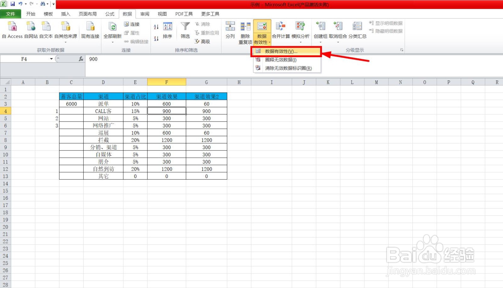503x288 pixels.
Task: Switch to the 审阅 tab
Action: coord(145,14)
